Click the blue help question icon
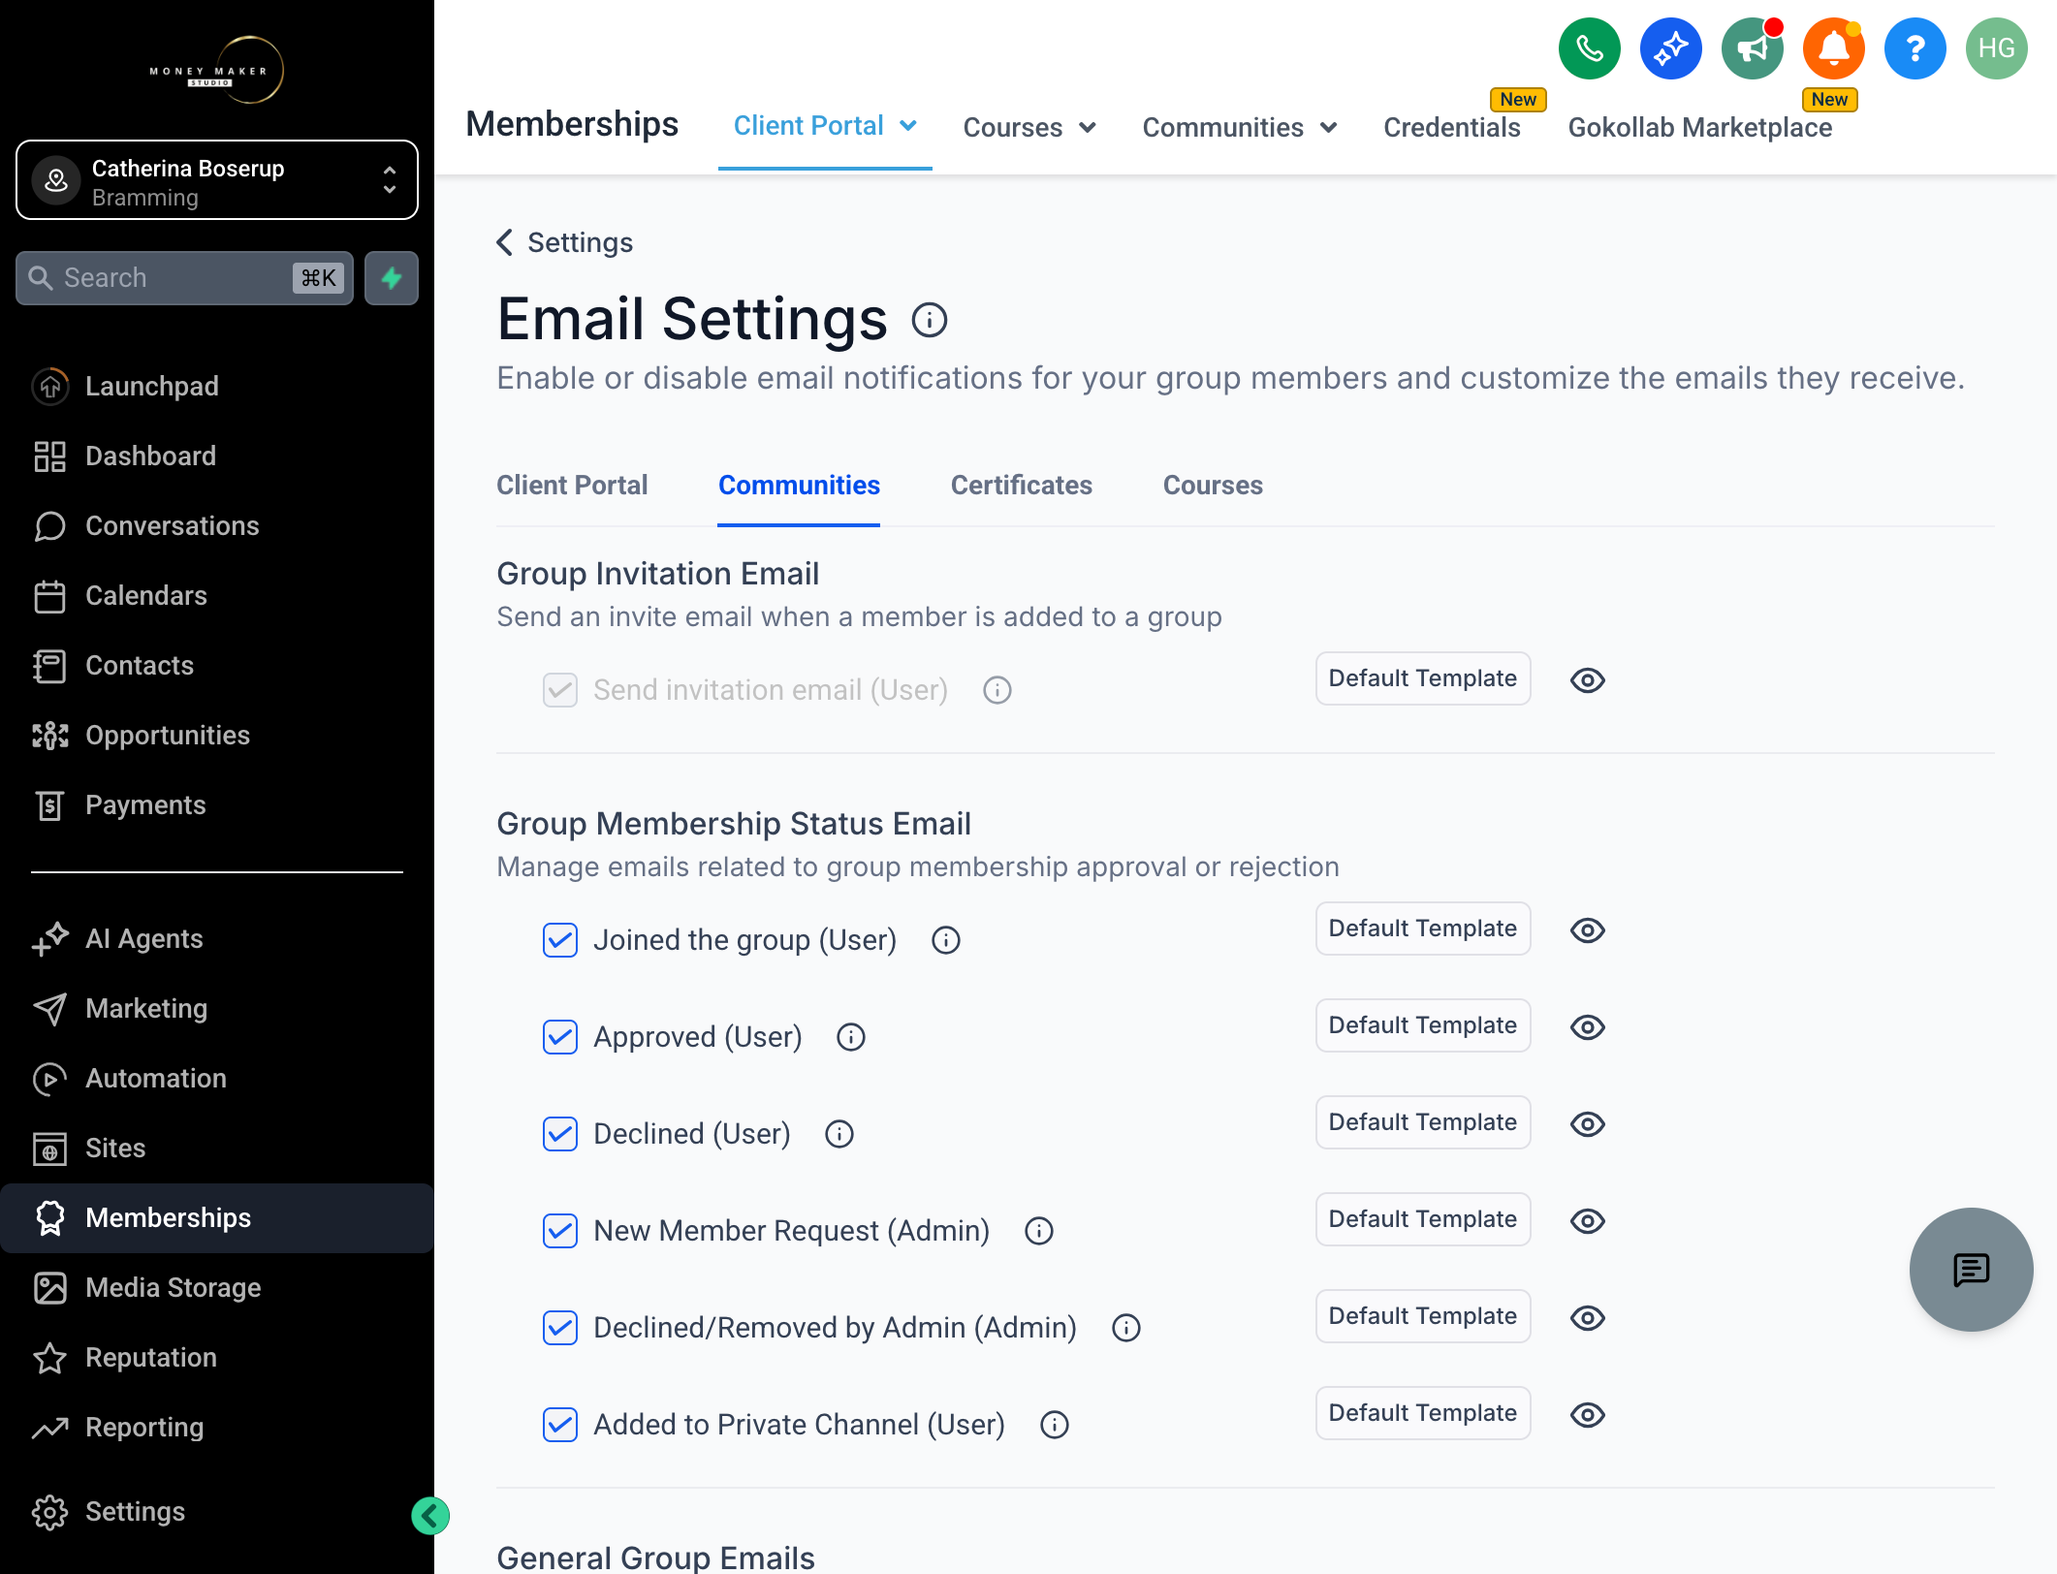This screenshot has width=2057, height=1574. [1915, 48]
